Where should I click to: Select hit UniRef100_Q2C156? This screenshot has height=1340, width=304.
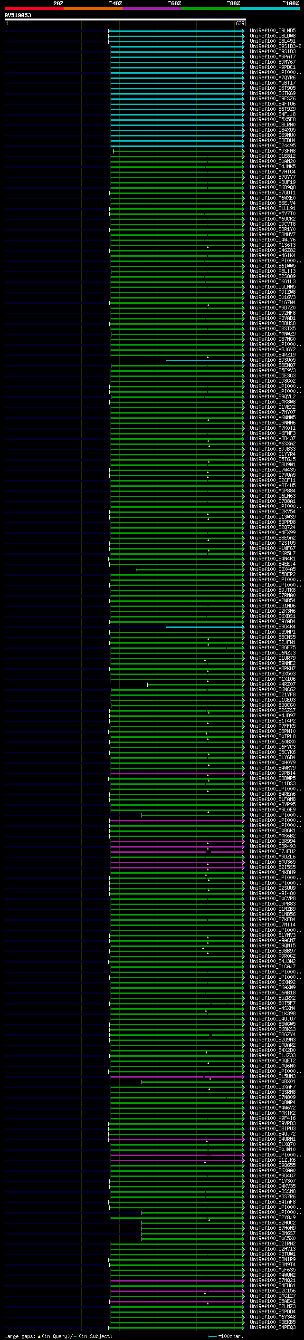pos(272,1291)
